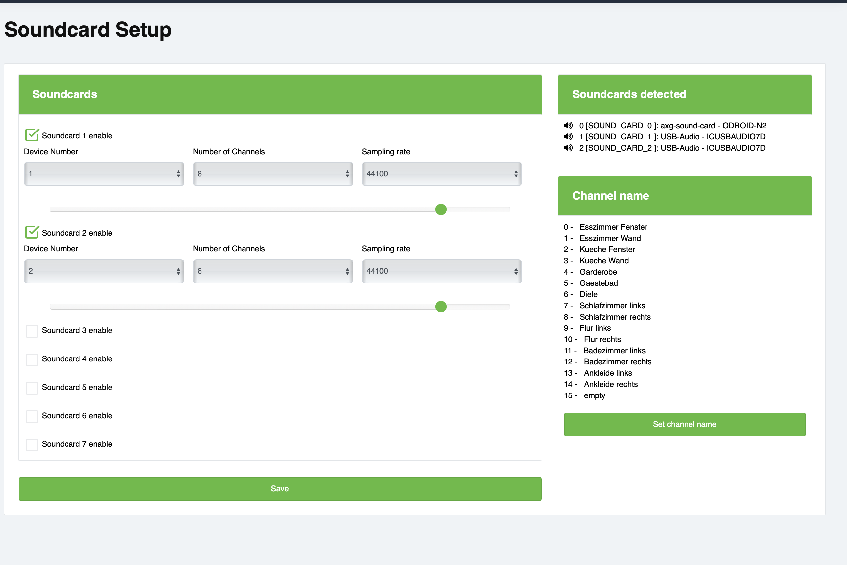Click speaker icon next to SOUND_CARD_2
The height and width of the screenshot is (565, 847).
(568, 148)
